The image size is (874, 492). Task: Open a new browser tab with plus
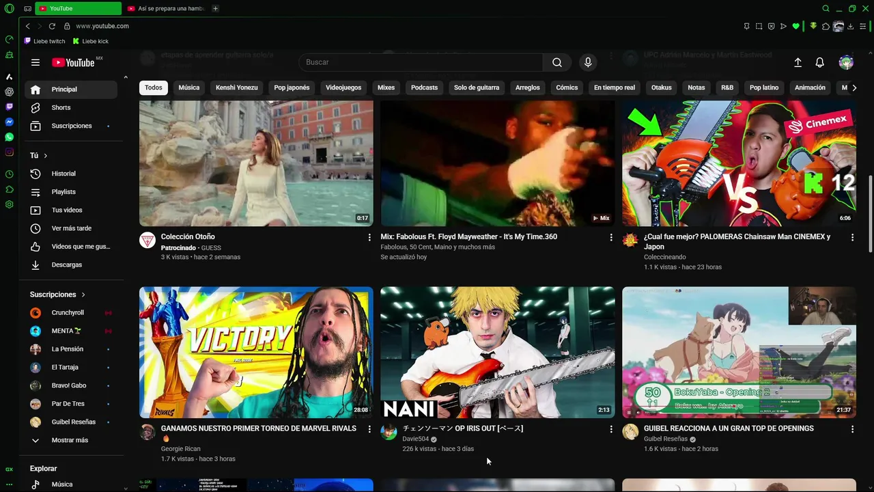(215, 8)
